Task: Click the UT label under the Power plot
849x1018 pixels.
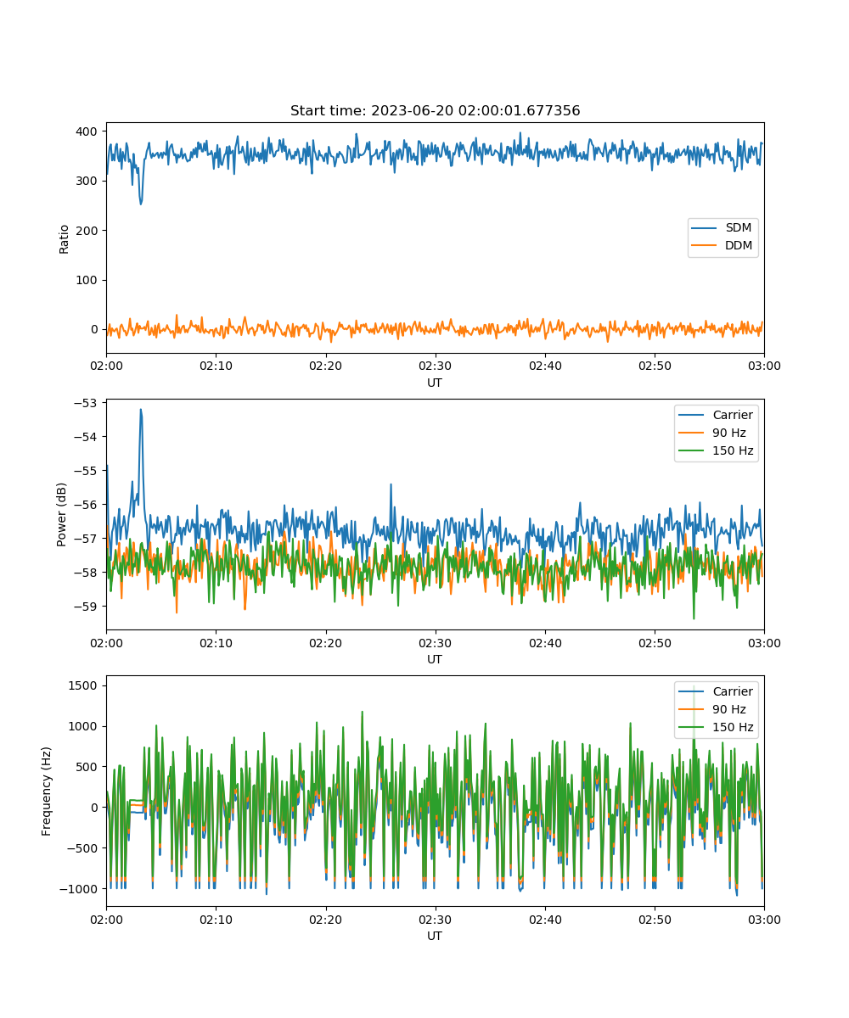Action: tap(435, 659)
